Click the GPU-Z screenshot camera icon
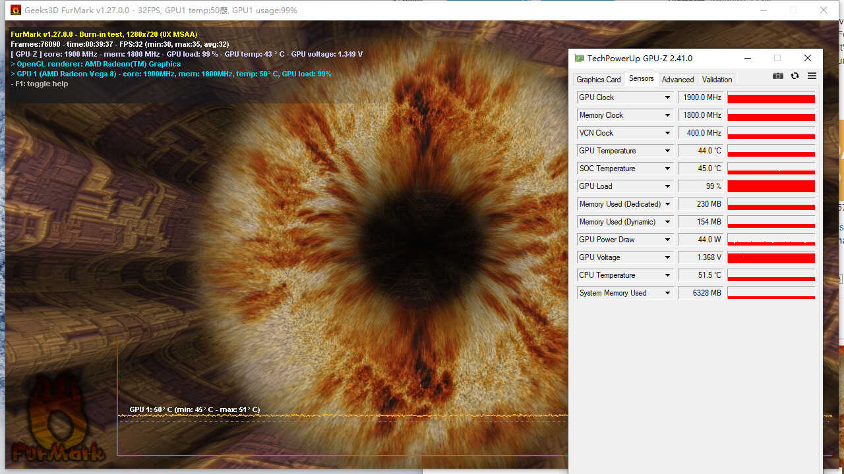Image resolution: width=844 pixels, height=474 pixels. [x=778, y=76]
